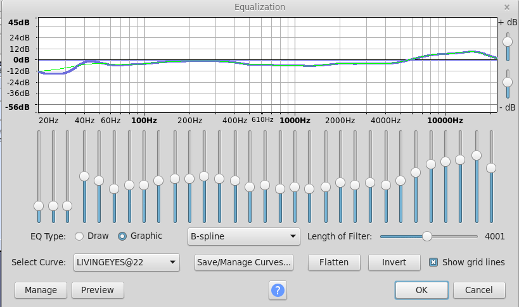
Task: Click the 100Hz frequency axis label
Action: click(x=144, y=121)
